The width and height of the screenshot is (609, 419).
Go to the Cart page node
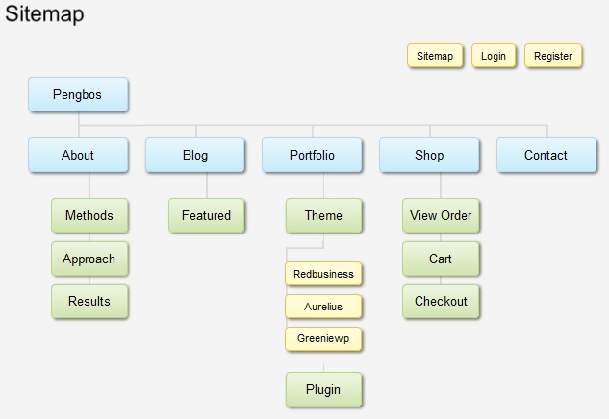441,259
